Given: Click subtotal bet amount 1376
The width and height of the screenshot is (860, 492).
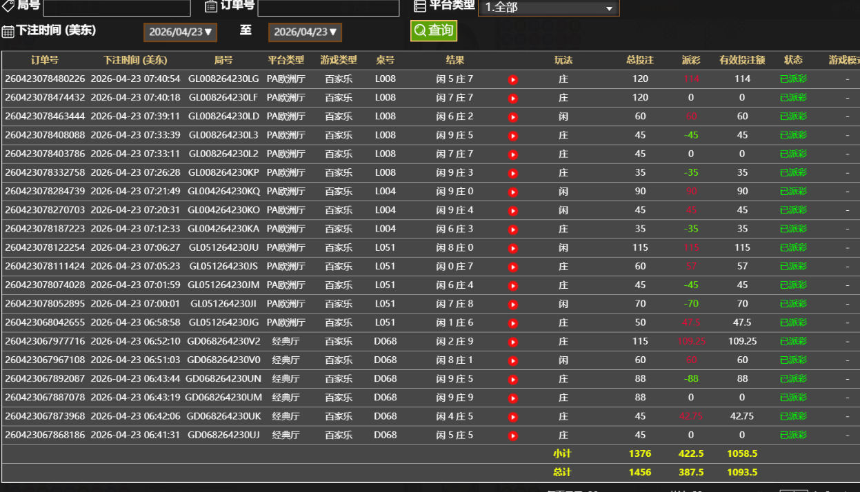Looking at the screenshot, I should tap(640, 453).
